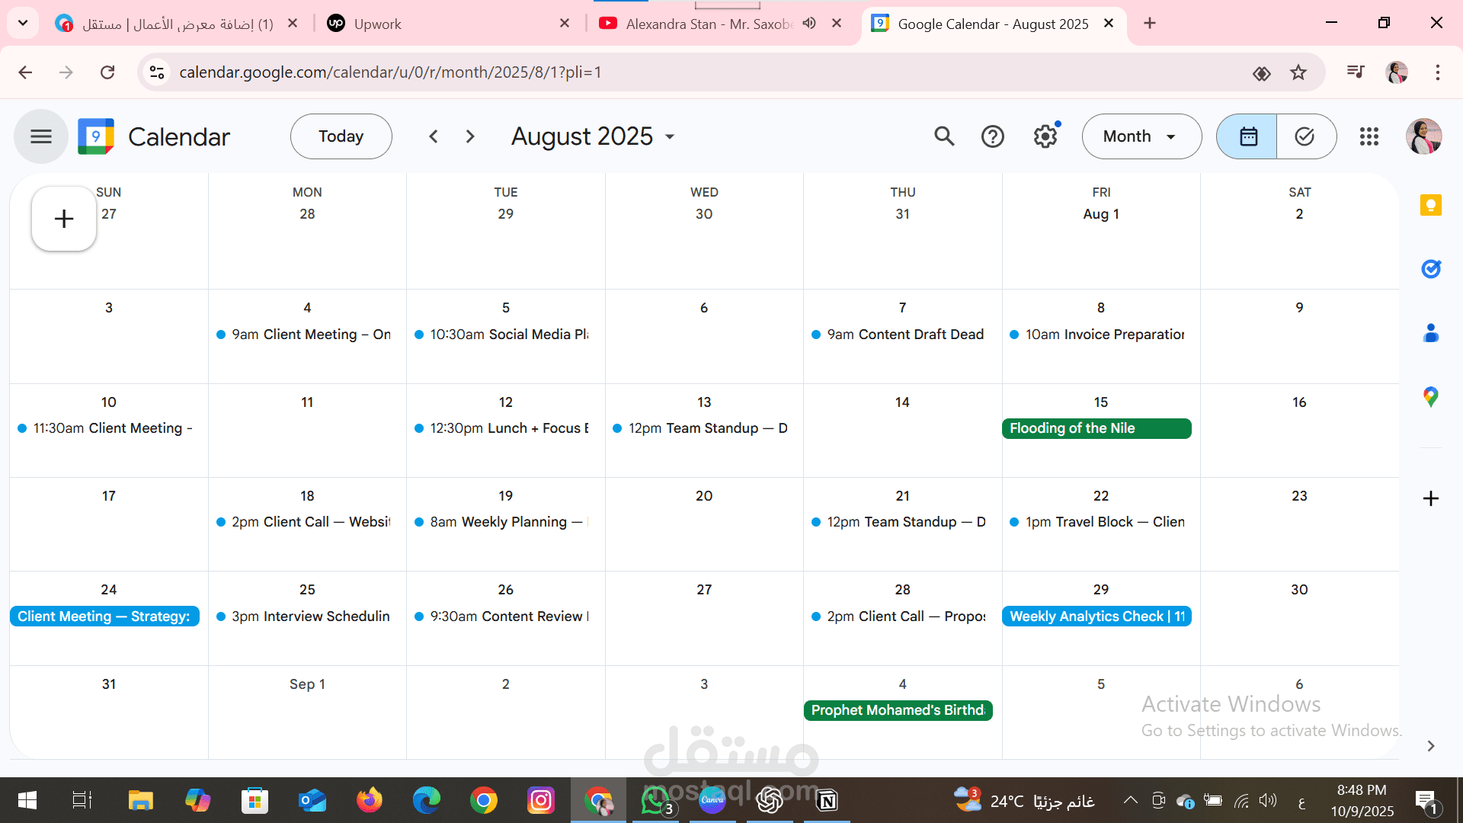Open 3pm Interview Scheduling event
Viewport: 1463px width, 823px height.
[304, 616]
